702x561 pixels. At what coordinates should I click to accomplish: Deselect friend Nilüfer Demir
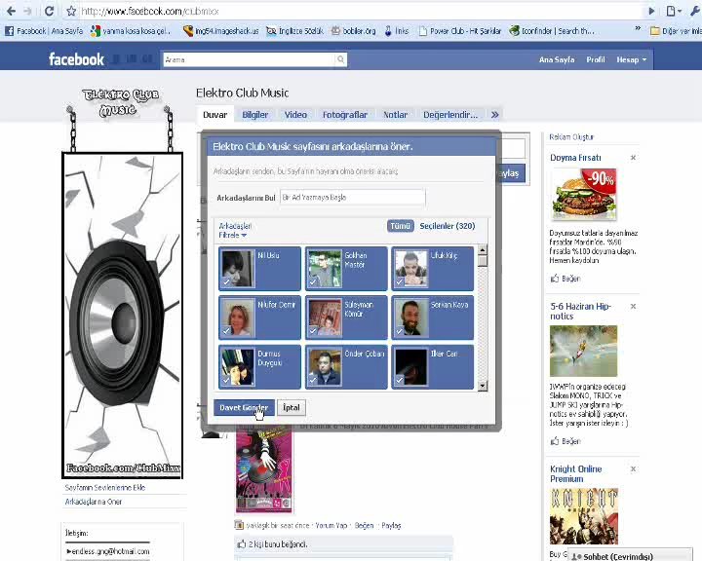click(x=259, y=318)
